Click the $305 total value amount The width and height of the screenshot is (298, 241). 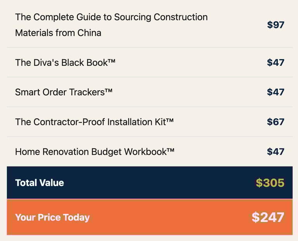(x=270, y=183)
